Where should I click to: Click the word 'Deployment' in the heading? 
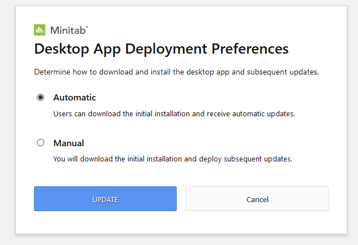tap(166, 49)
